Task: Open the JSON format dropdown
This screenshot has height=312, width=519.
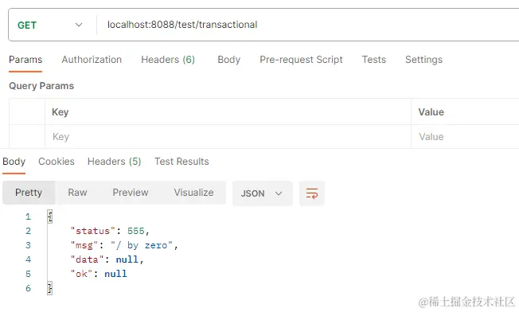Action: coord(262,193)
